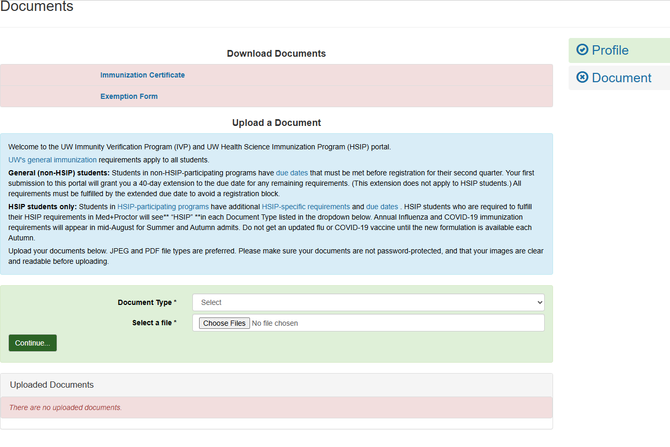Click the Download Documents heading
Screen dimensions: 670x447
coord(277,54)
